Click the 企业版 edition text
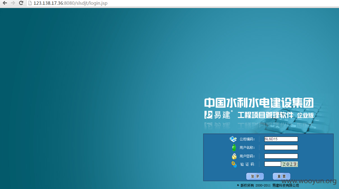 point(305,115)
